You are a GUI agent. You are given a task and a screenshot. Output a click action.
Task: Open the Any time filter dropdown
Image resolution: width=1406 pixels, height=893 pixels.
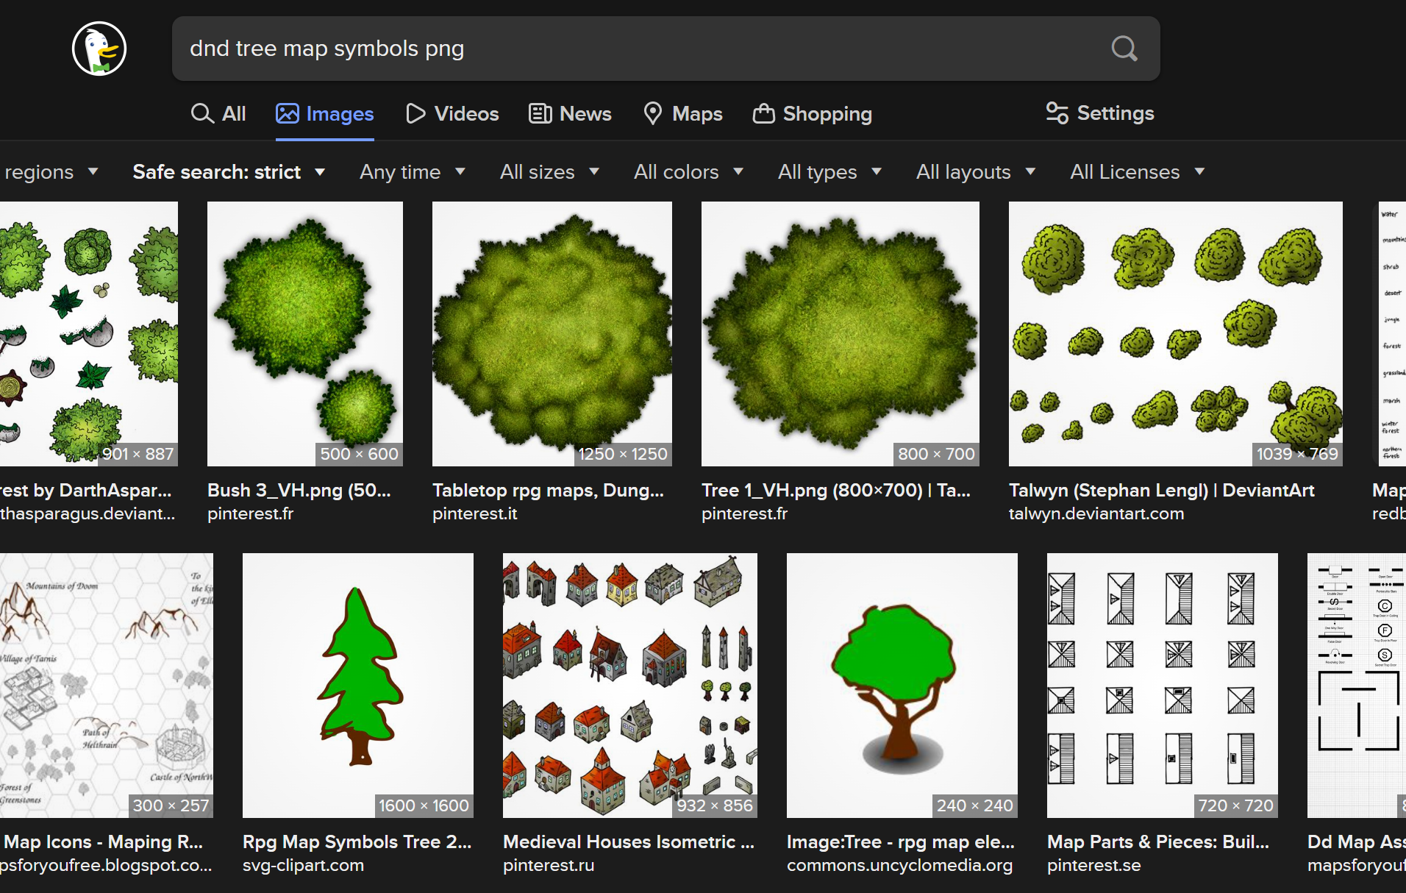pos(413,171)
